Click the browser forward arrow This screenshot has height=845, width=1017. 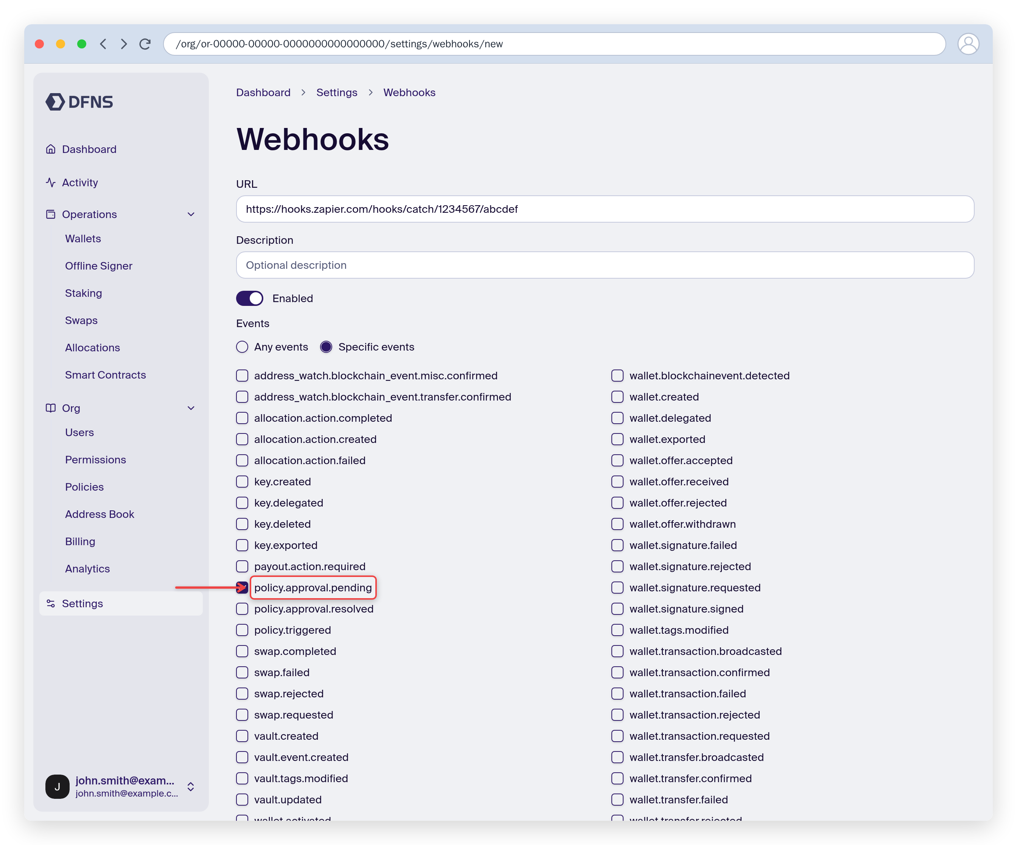click(124, 44)
